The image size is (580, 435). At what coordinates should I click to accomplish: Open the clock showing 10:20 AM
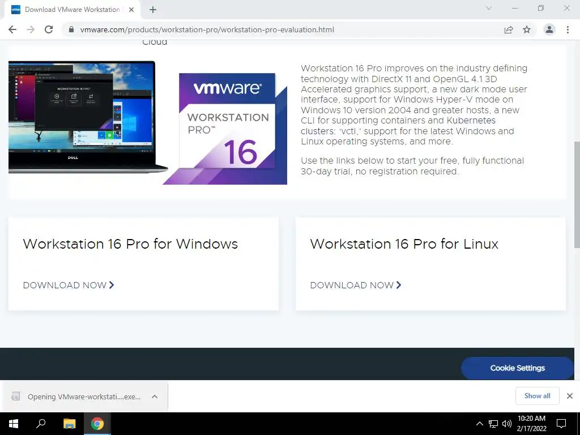(531, 424)
